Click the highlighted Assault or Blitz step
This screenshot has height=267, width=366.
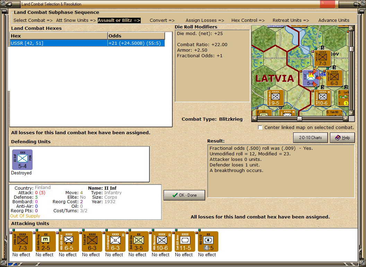coord(119,20)
